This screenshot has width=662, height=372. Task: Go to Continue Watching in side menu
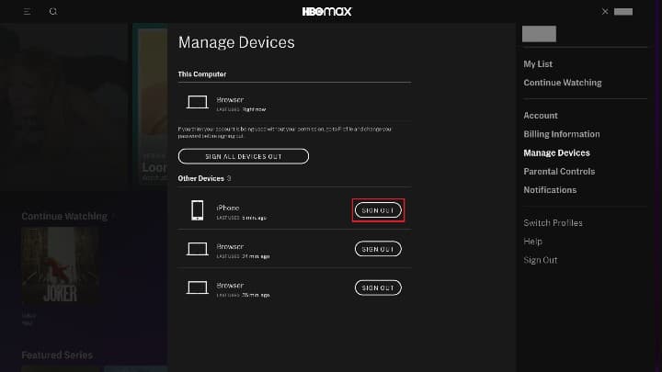[x=563, y=83]
